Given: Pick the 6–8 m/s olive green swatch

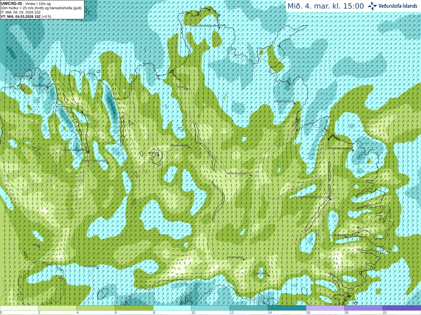Looking at the screenshot, I should click(x=134, y=308).
